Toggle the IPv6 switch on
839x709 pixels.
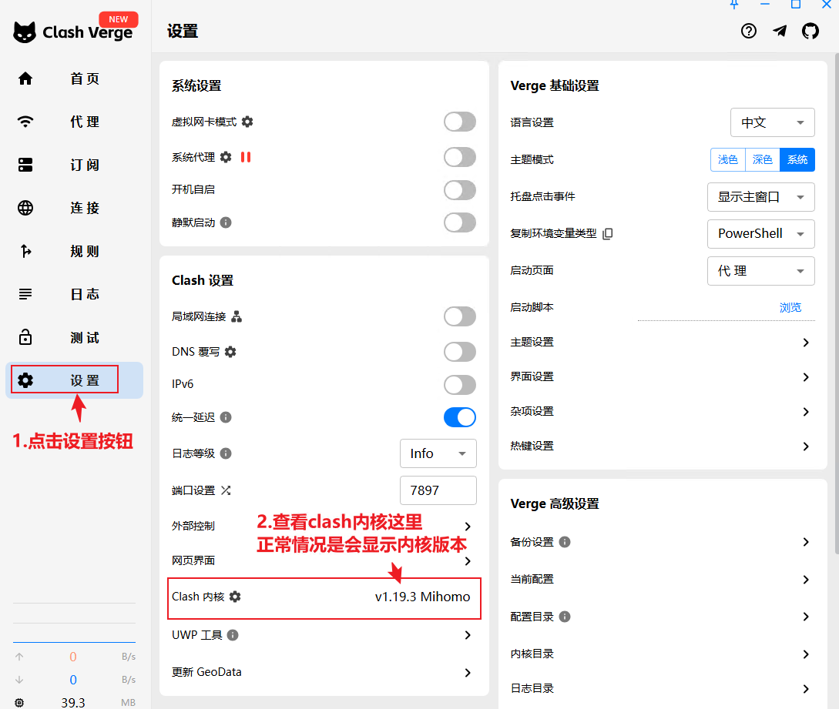[x=459, y=385]
